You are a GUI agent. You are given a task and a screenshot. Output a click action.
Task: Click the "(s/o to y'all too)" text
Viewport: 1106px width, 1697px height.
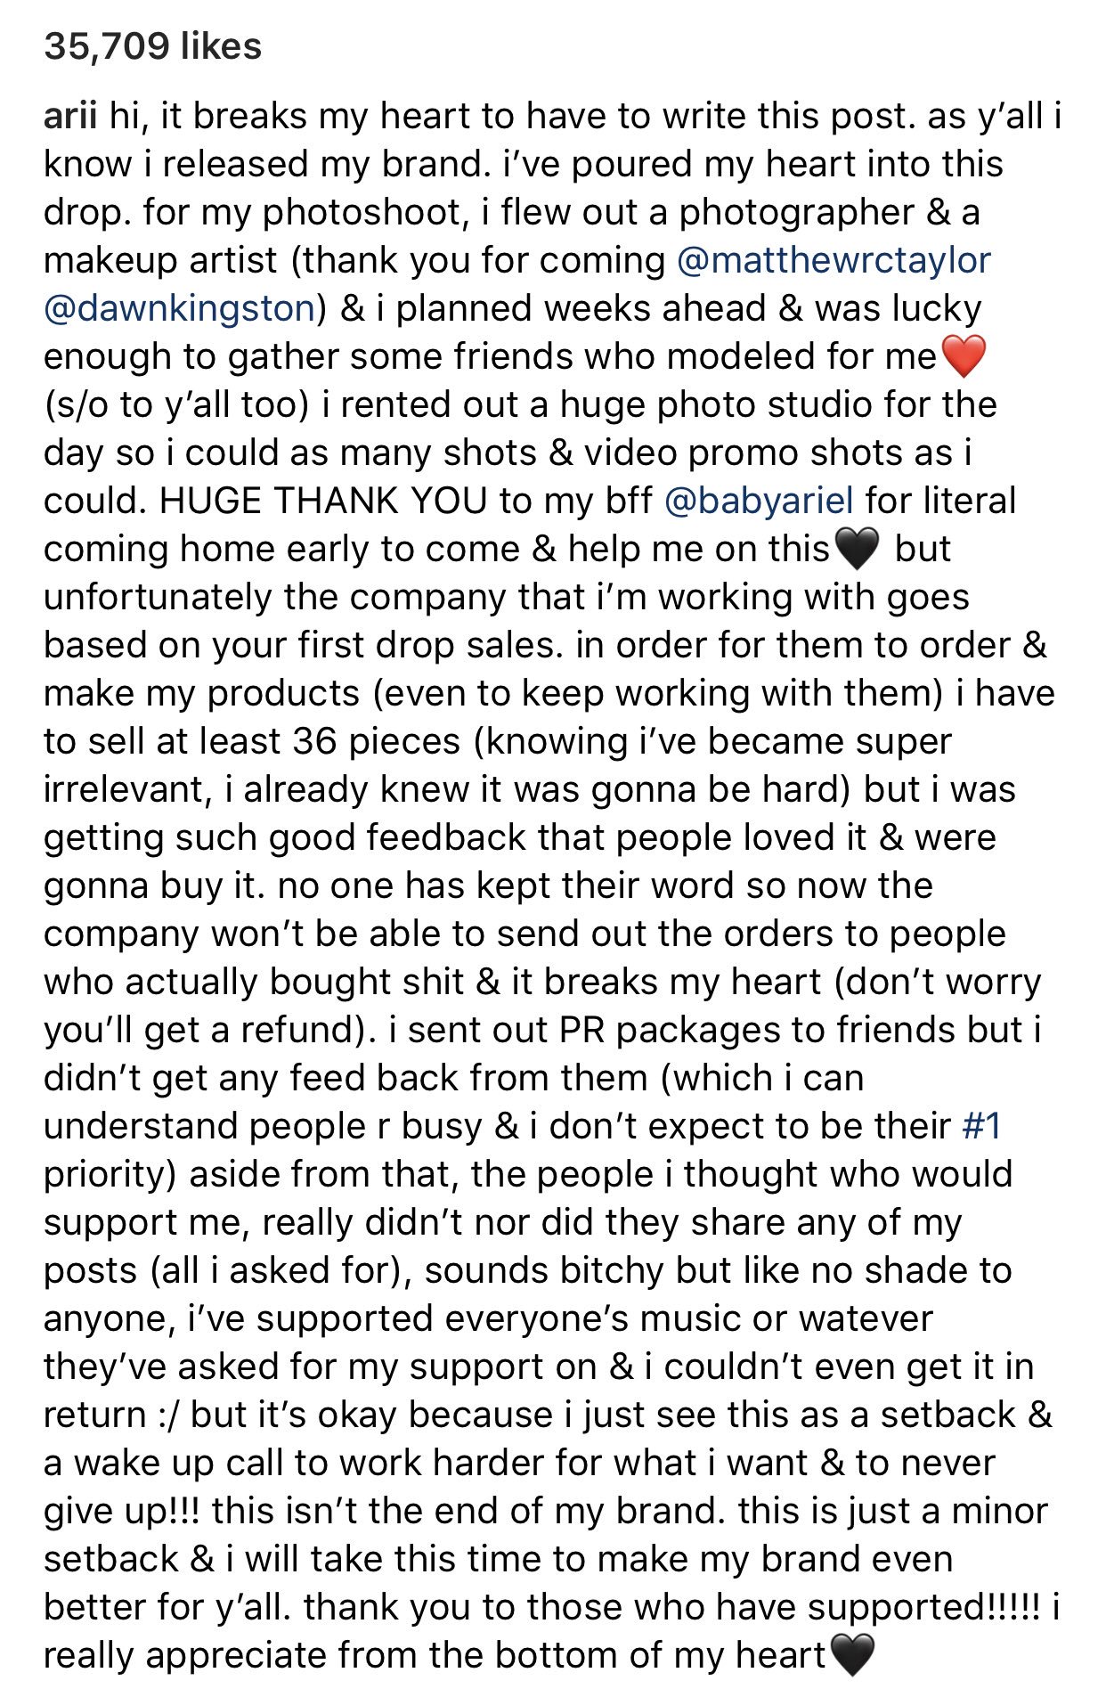coord(176,404)
